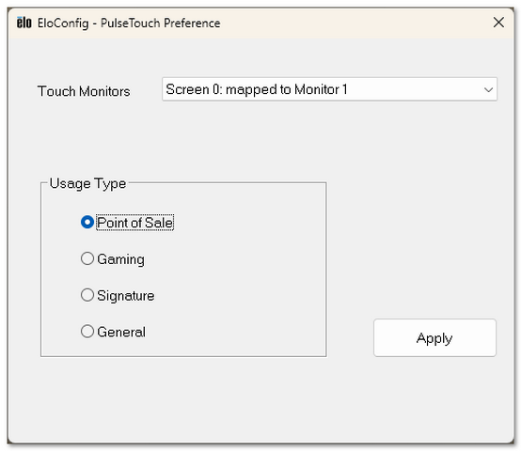
Task: Enable the Signature radio option
Action: [87, 295]
